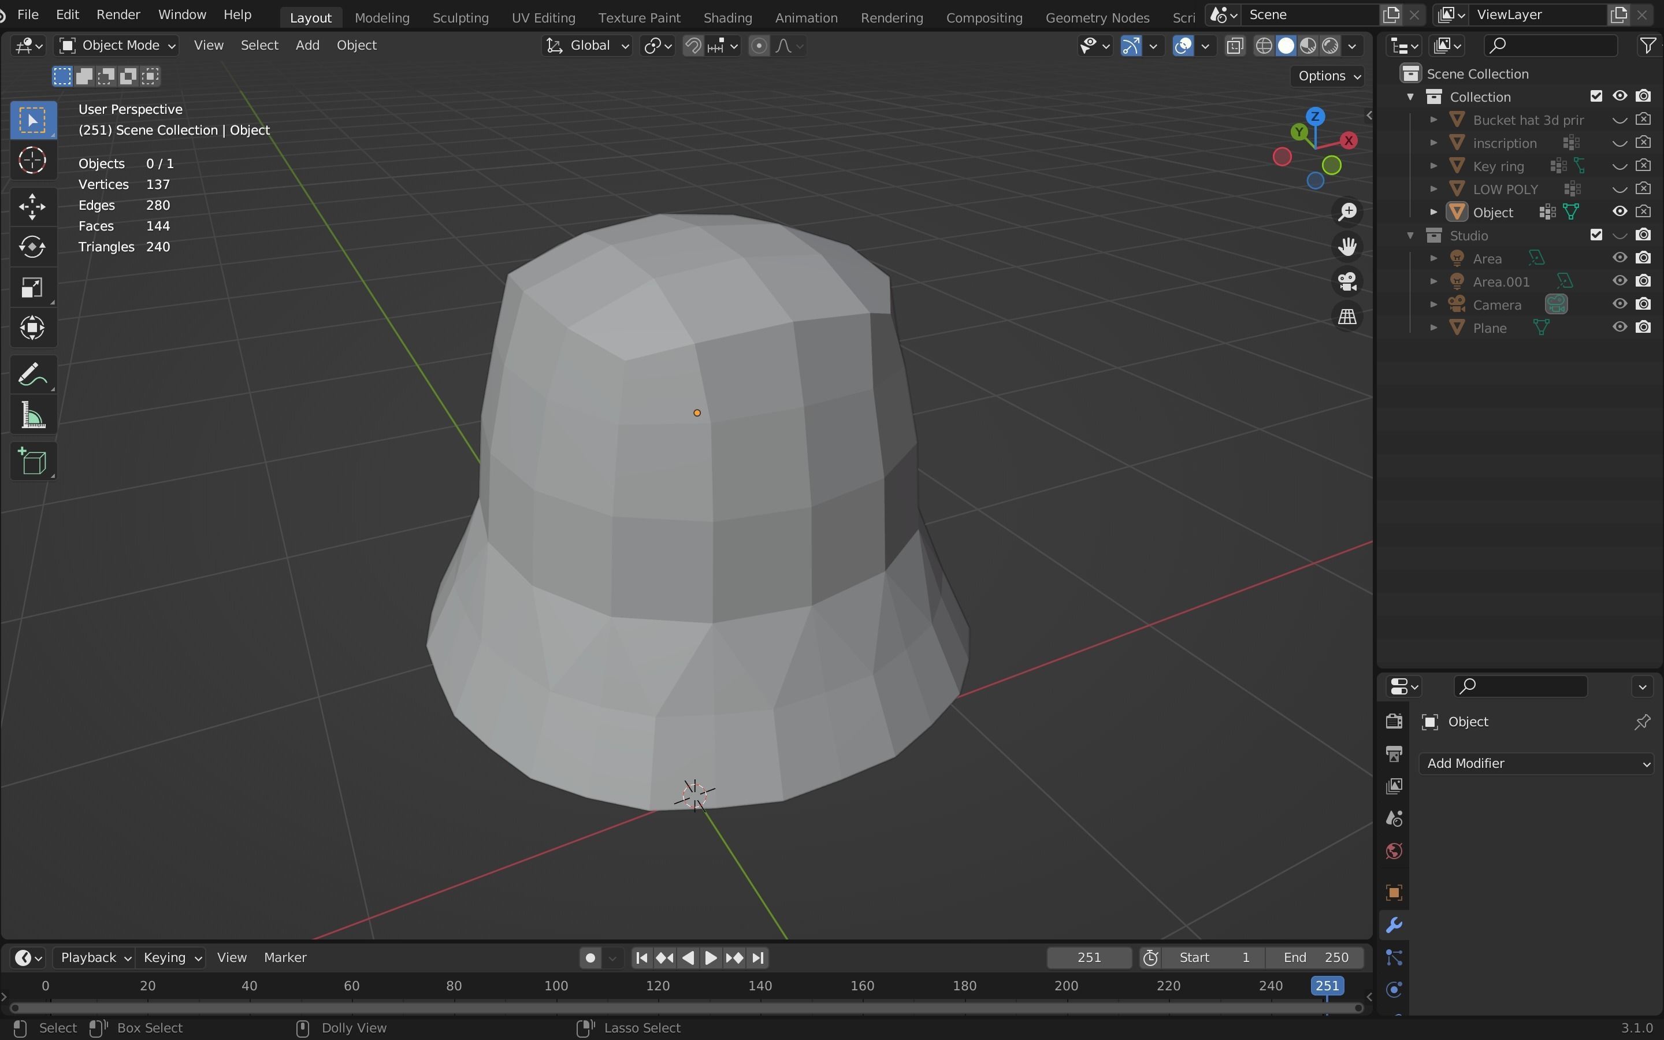Click the zoom view magnifier icon

[x=1347, y=212]
